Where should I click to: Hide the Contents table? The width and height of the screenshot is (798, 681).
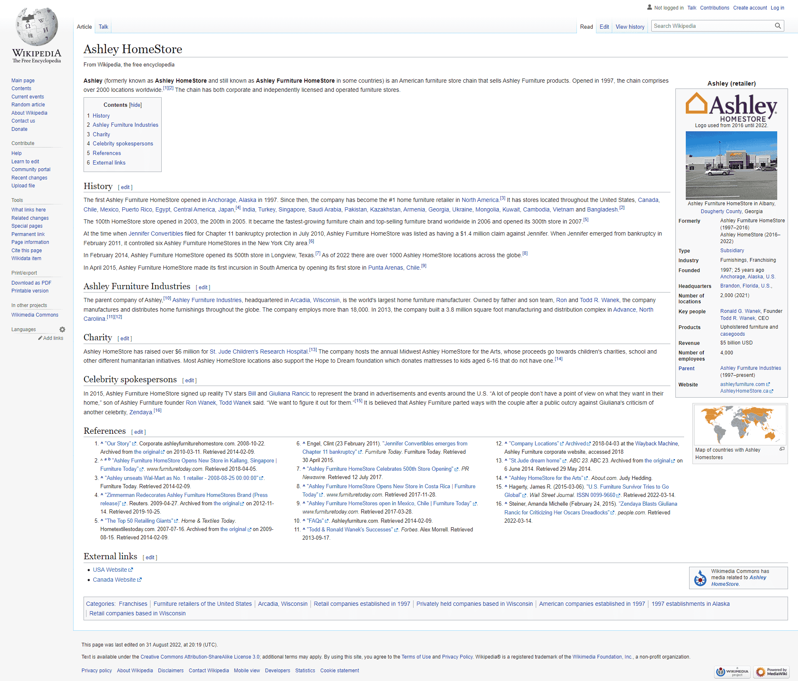coord(135,105)
